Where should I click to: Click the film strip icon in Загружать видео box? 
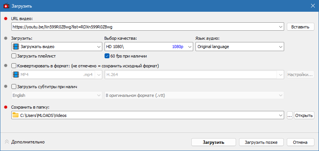(x=16, y=47)
